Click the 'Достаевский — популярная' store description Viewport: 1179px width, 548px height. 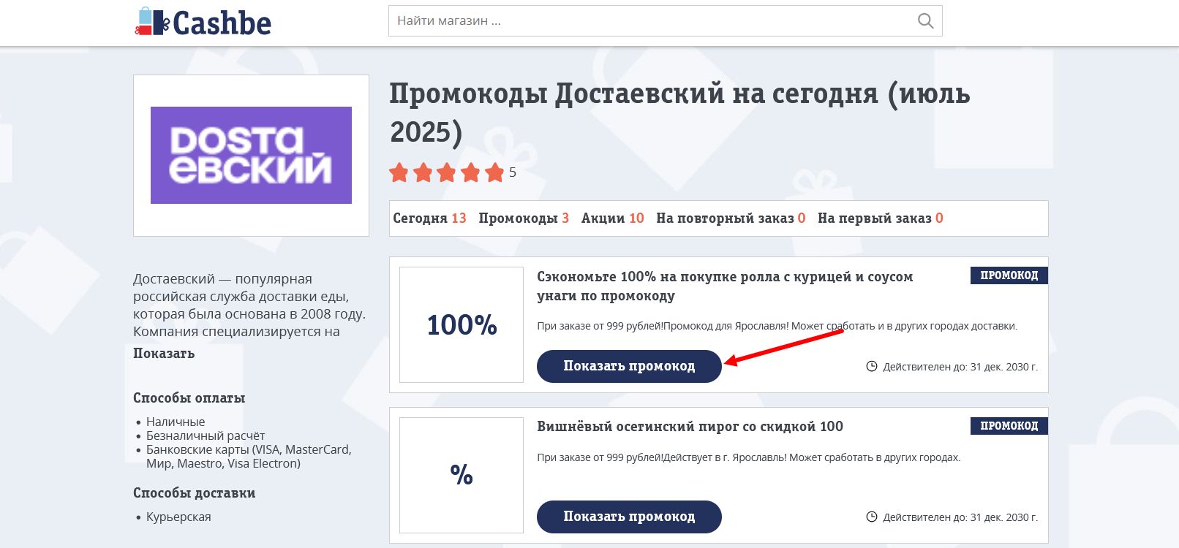[249, 305]
